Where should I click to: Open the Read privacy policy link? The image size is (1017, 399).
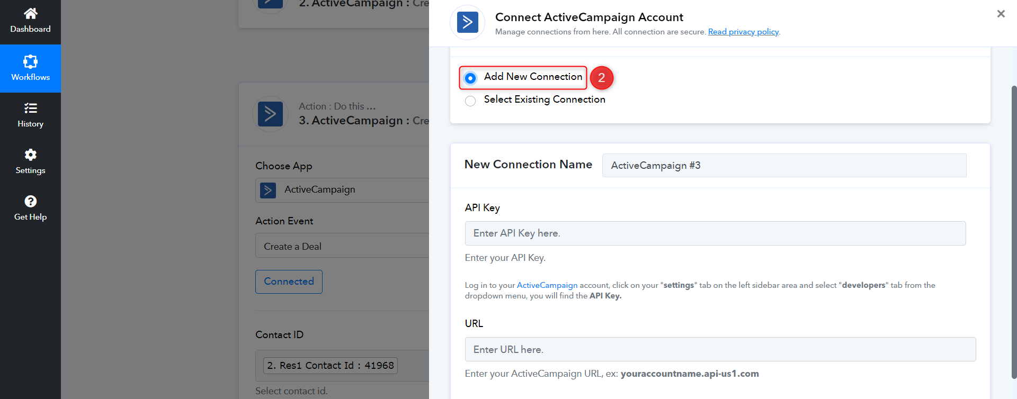click(743, 32)
